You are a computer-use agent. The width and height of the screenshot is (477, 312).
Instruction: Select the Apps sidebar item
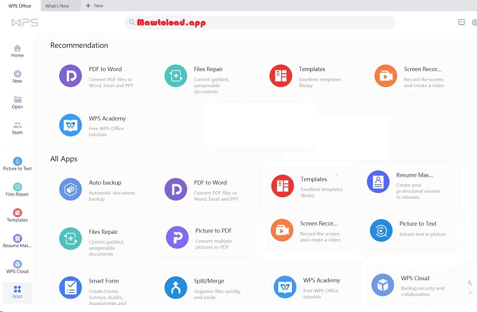coord(17,292)
